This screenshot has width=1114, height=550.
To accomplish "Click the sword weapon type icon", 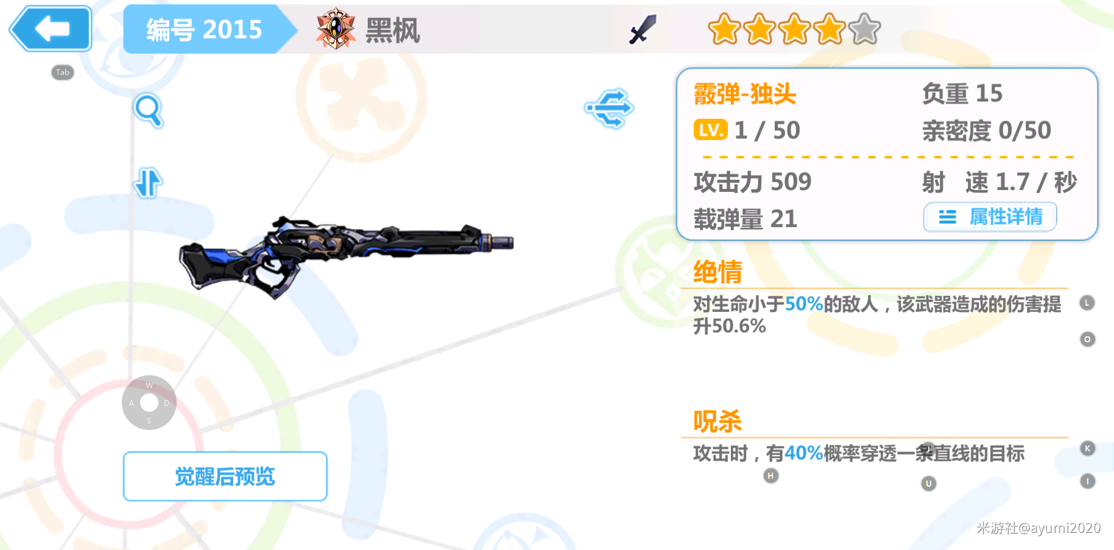I will [x=643, y=29].
